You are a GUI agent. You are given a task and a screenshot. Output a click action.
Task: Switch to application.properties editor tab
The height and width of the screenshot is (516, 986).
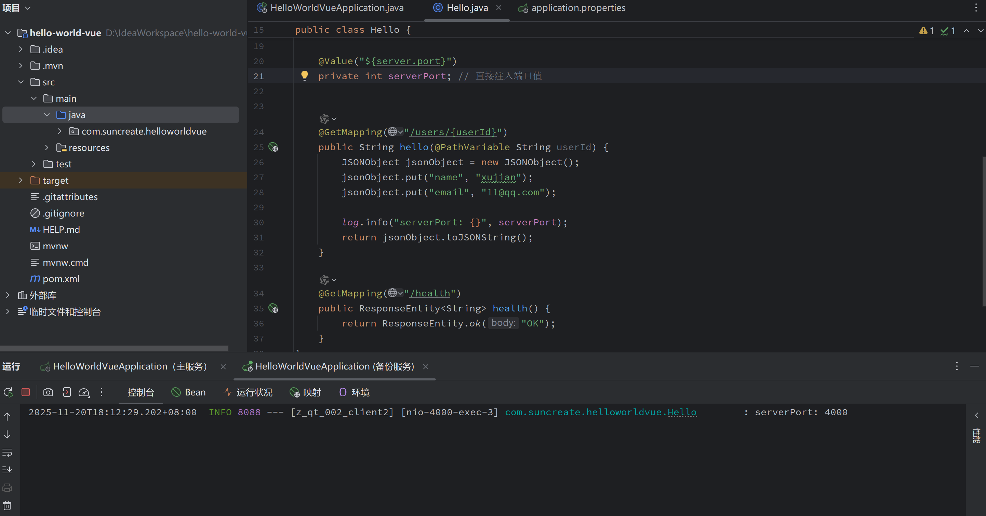tap(577, 8)
